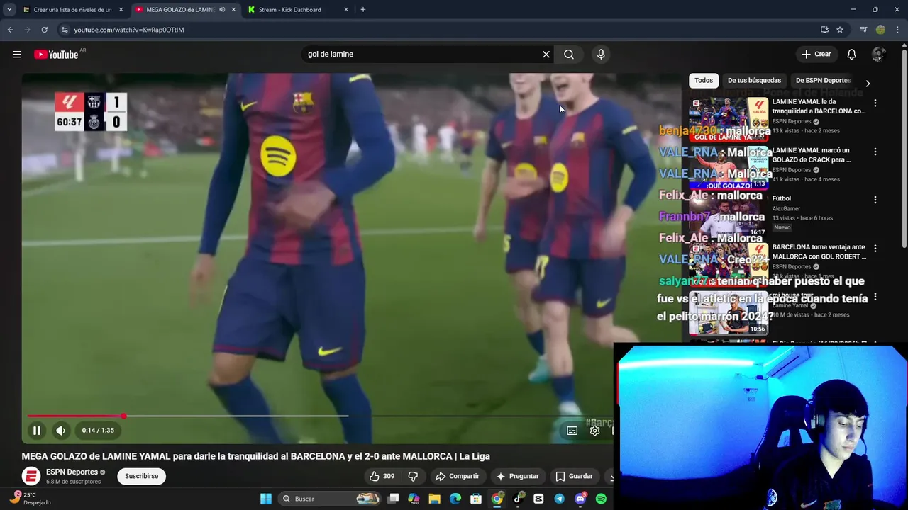Mute the MEGA GOLAZO tab audio icon
This screenshot has height=510, width=908.
pos(222,10)
